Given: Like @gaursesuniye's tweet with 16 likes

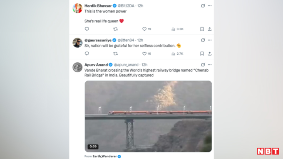Looking at the screenshot, I should (147, 54).
